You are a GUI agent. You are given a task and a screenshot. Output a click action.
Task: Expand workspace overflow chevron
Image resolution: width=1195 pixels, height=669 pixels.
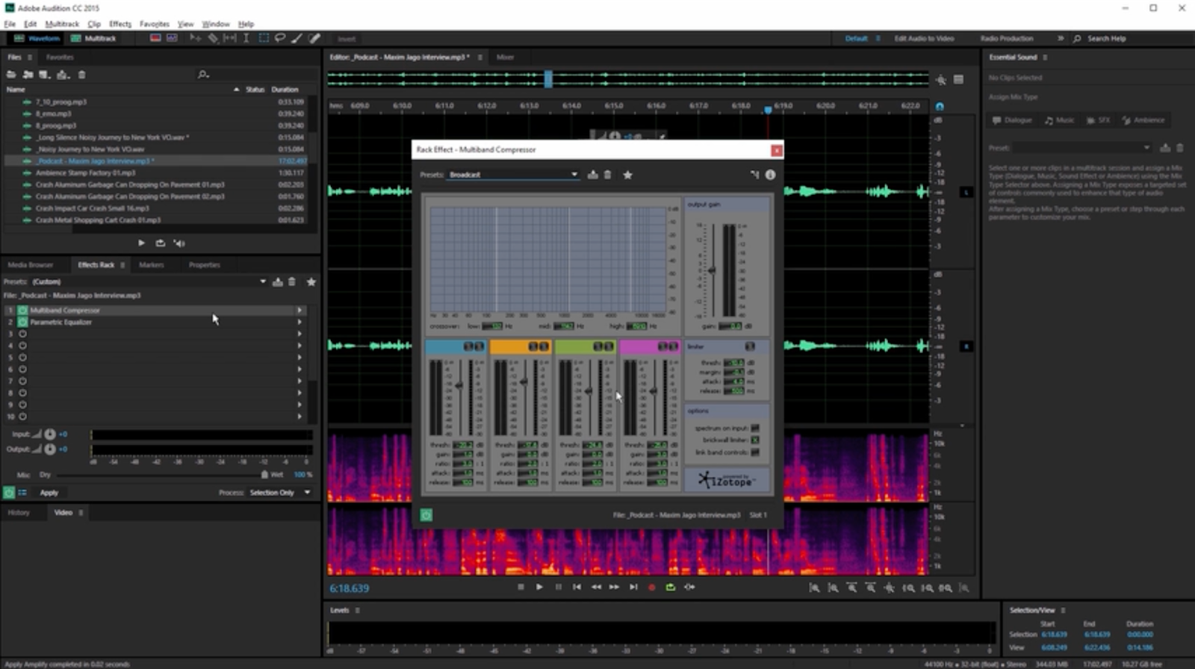coord(1061,38)
